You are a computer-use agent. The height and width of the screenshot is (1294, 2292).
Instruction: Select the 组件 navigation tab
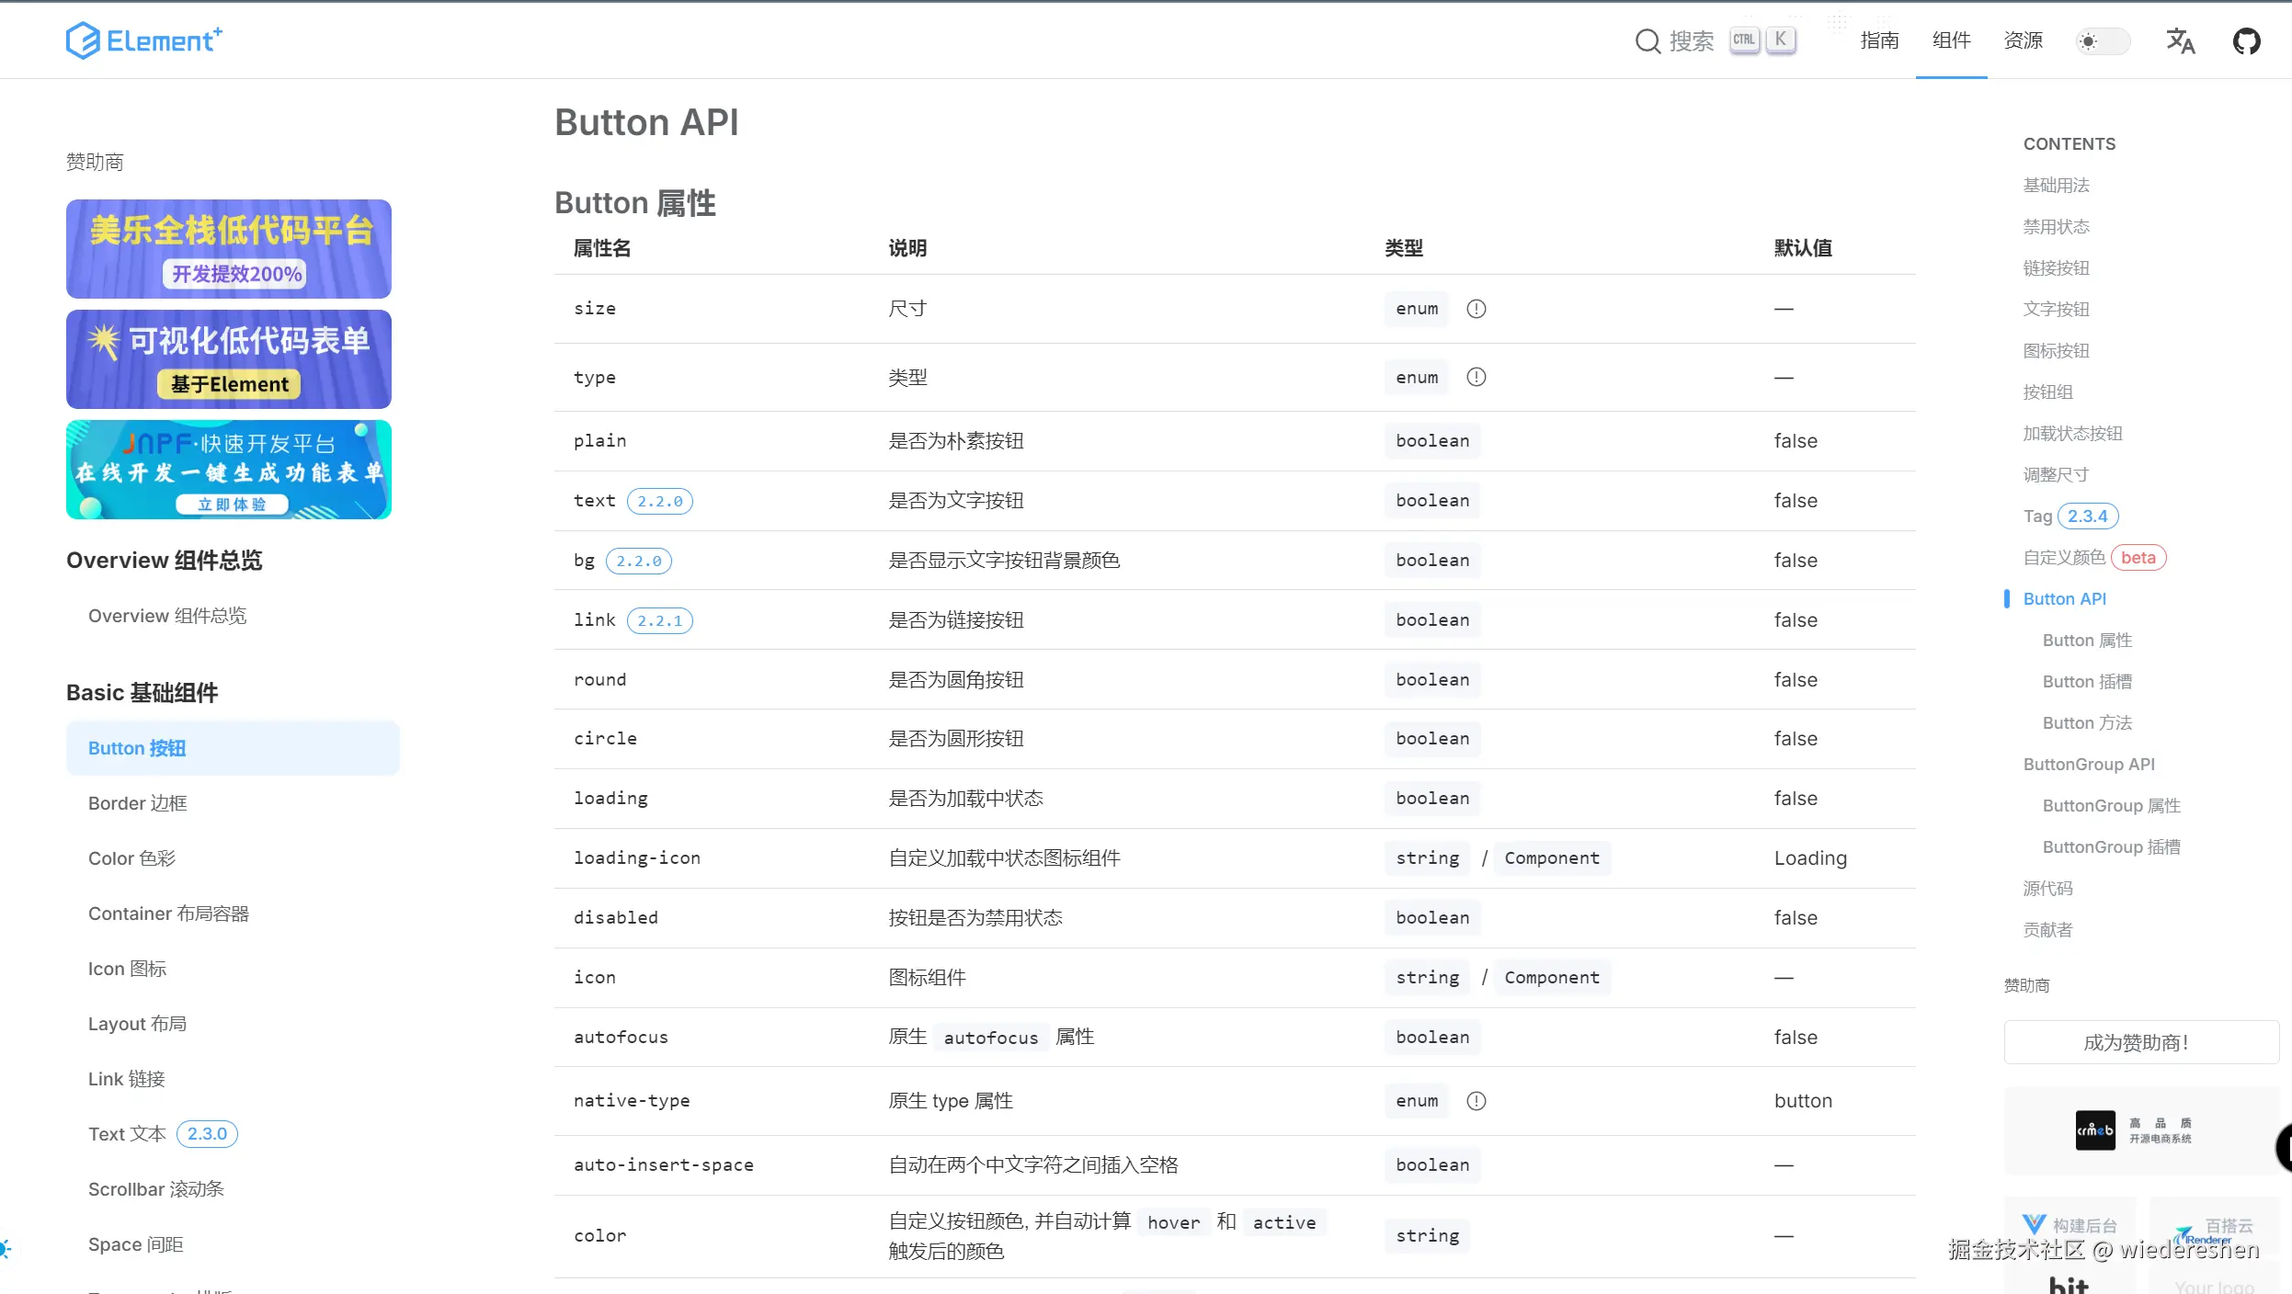(x=1951, y=40)
